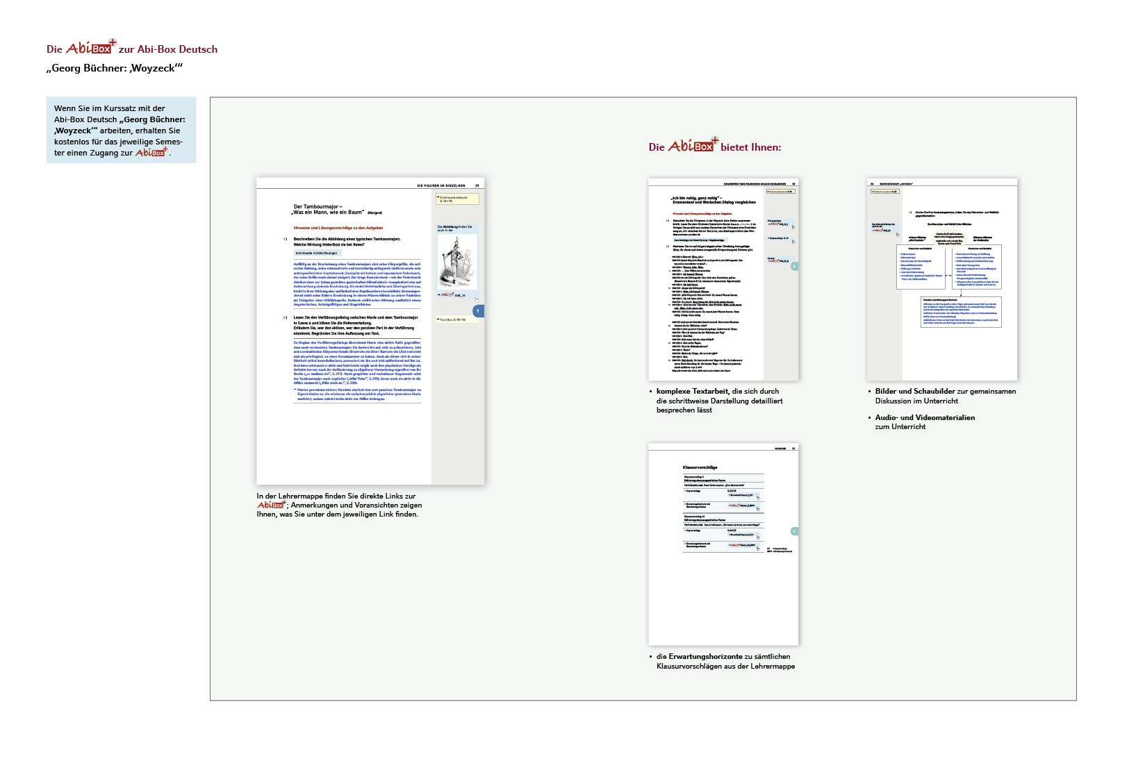Click the teal tab marker on the Klausurvorschläge page
Image resolution: width=1129 pixels, height=761 pixels.
click(x=794, y=531)
